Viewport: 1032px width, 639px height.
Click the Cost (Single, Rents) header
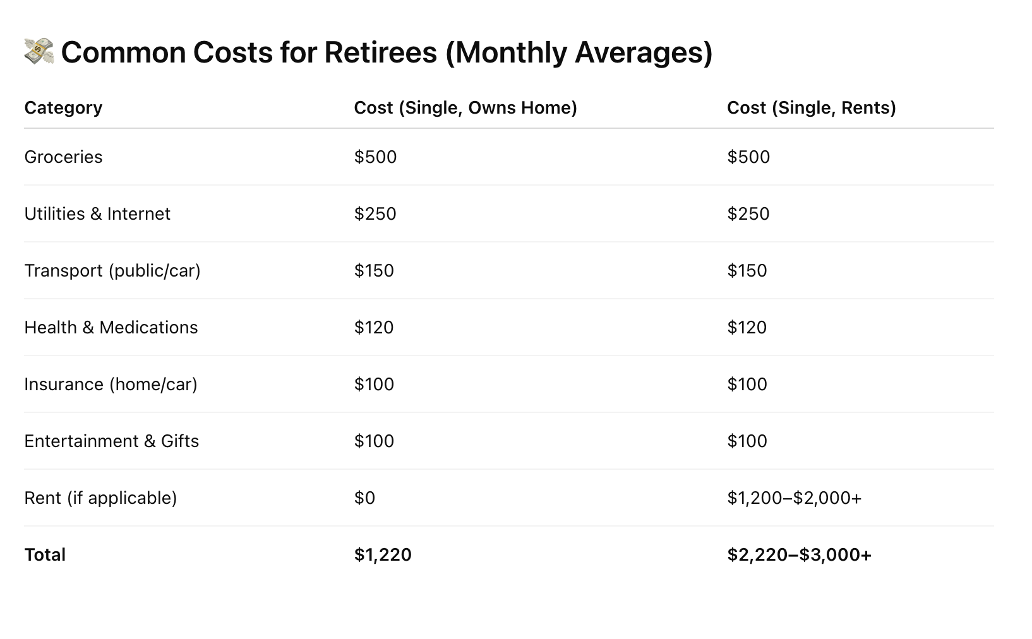811,107
